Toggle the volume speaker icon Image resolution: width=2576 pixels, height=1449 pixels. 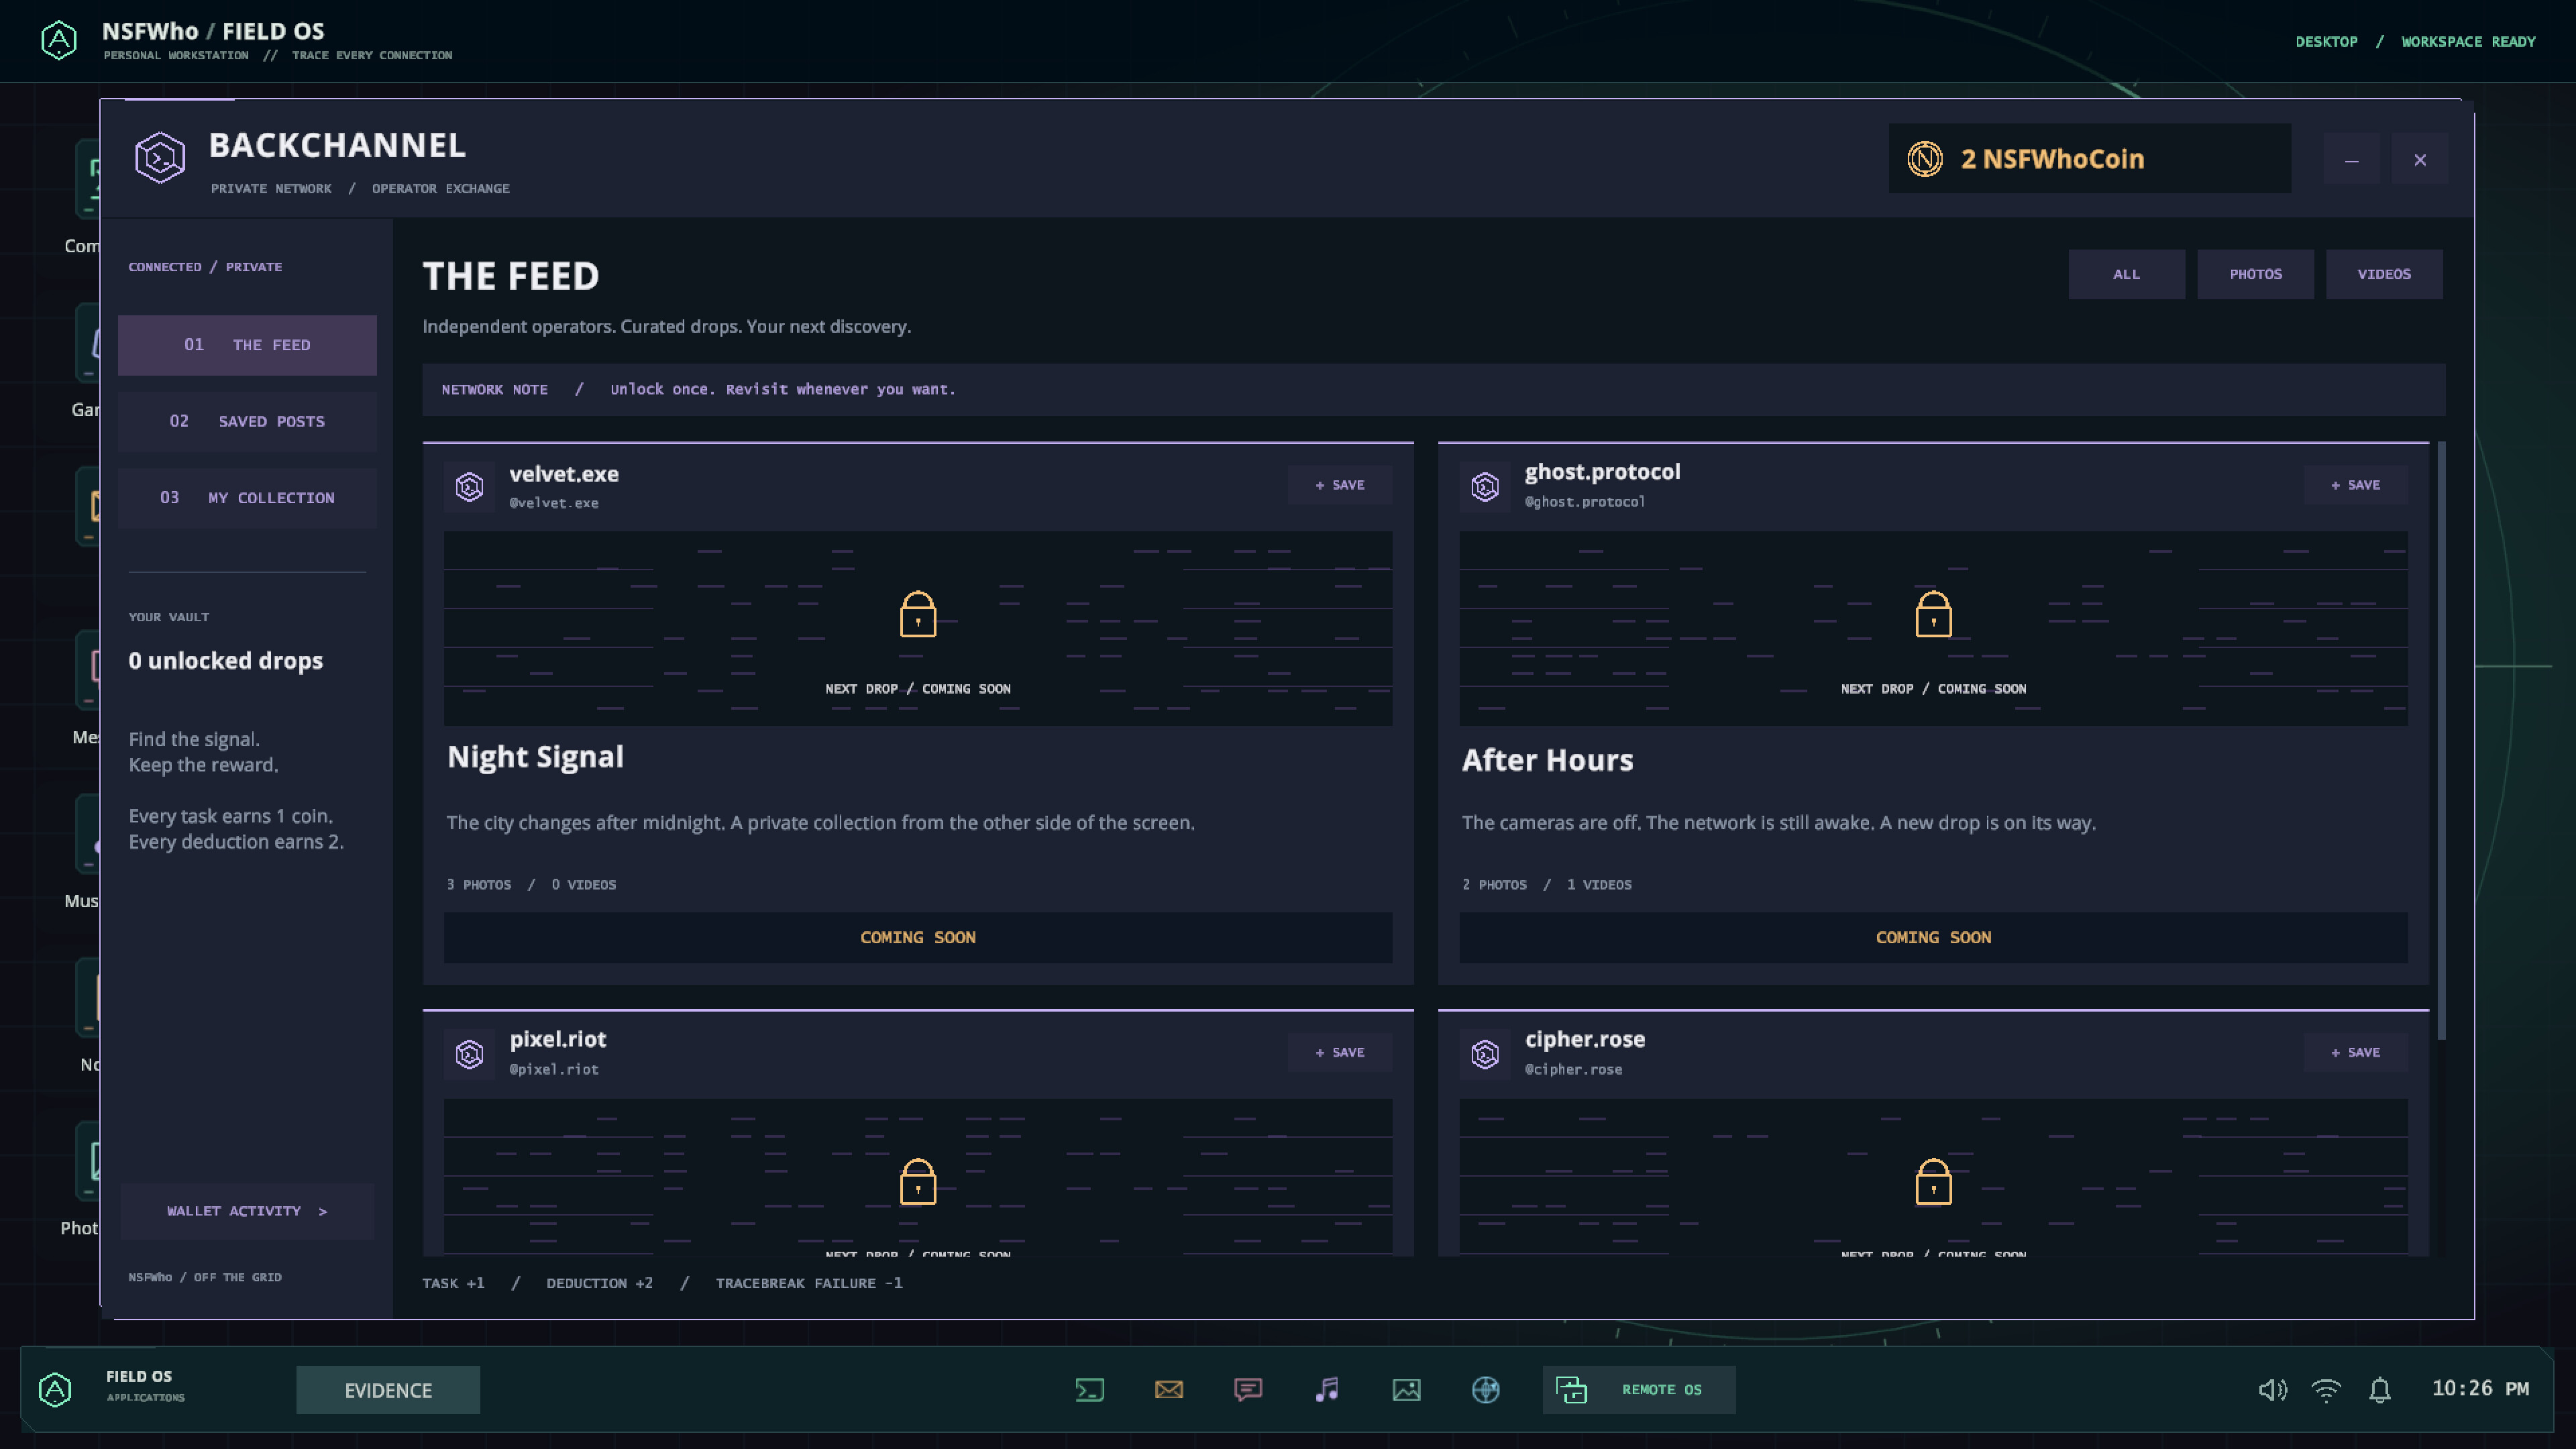(x=2272, y=1390)
